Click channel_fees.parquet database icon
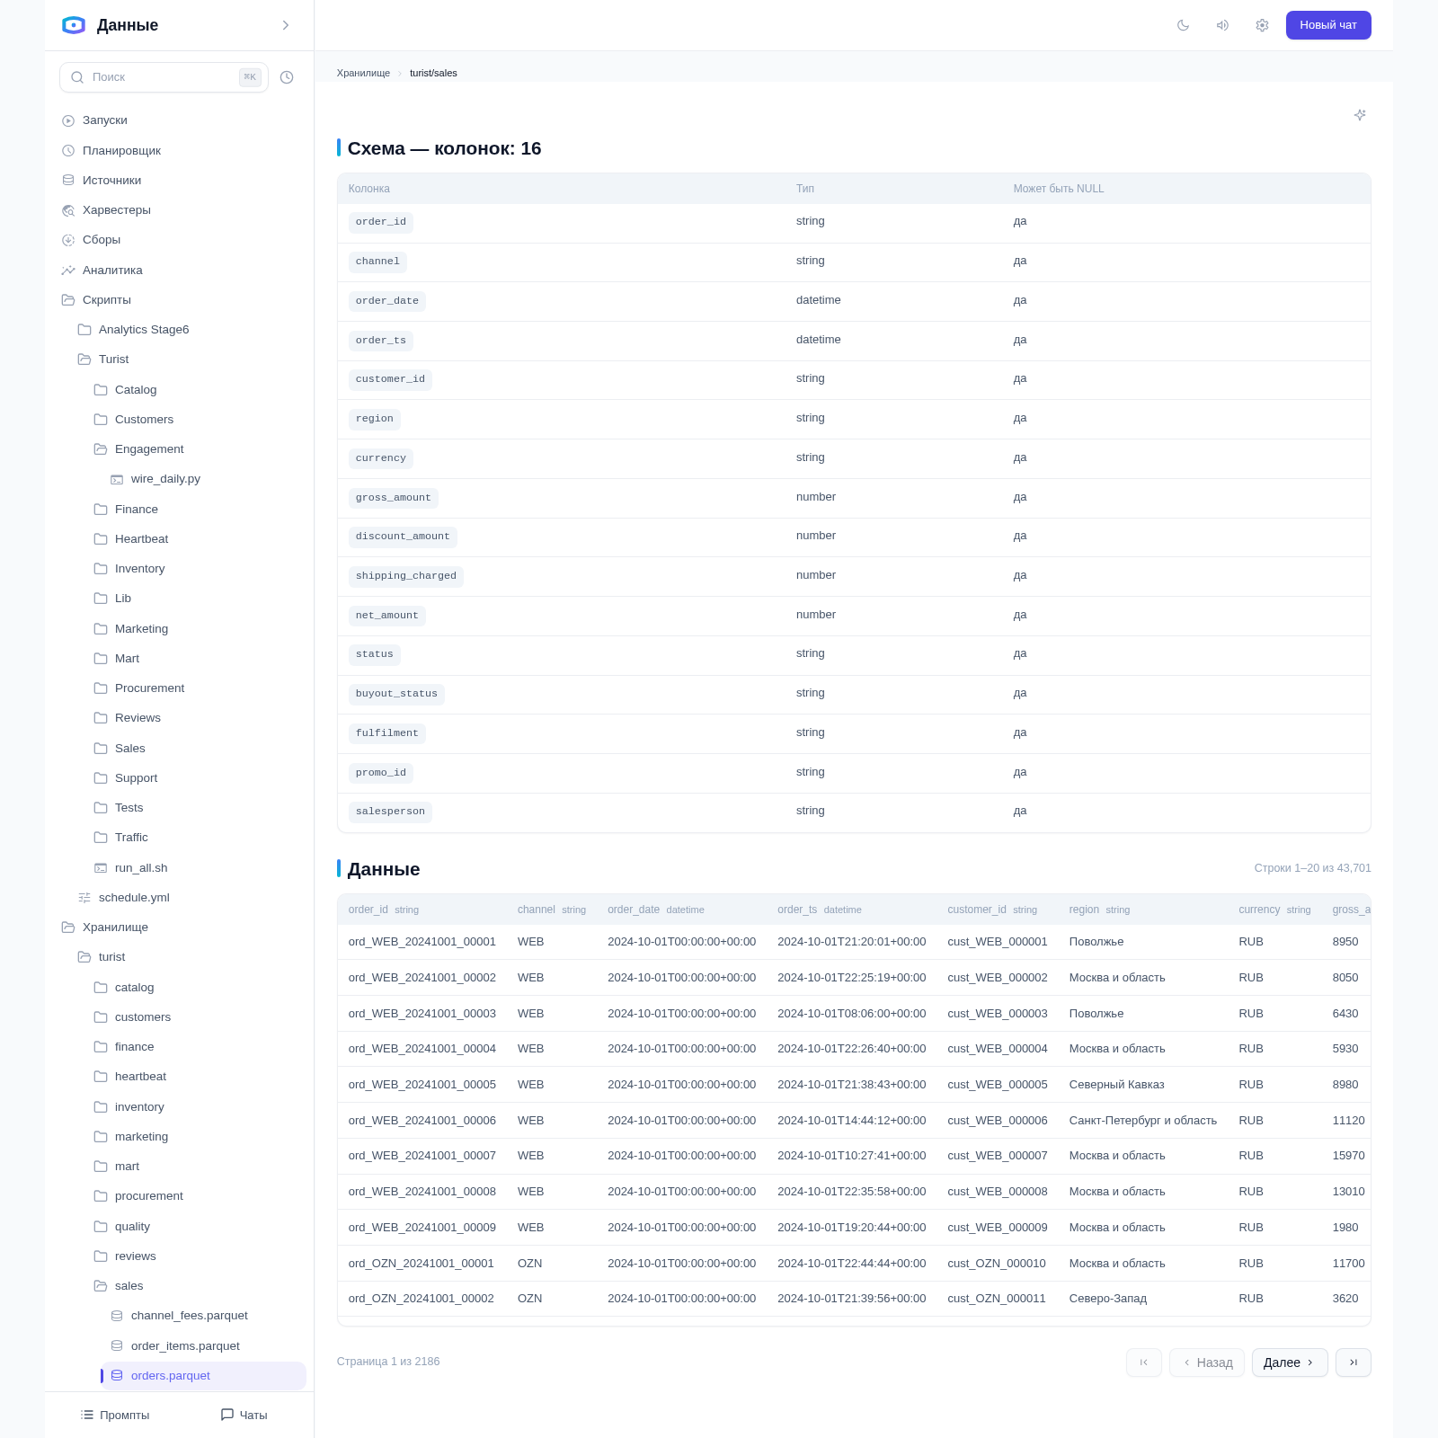The image size is (1438, 1438). click(x=117, y=1316)
